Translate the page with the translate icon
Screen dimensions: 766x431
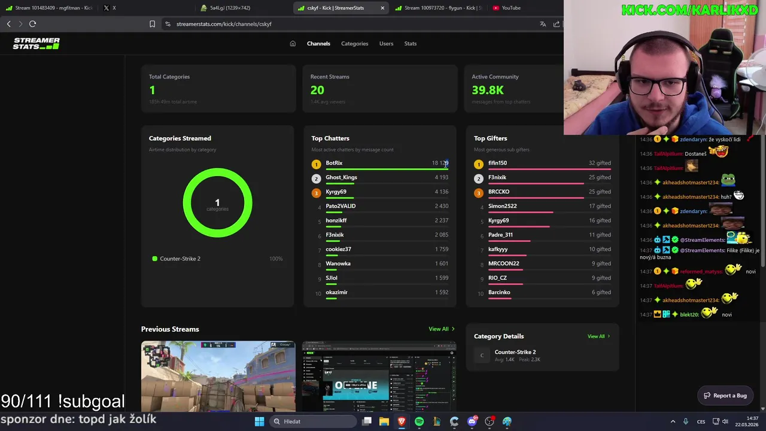(543, 24)
